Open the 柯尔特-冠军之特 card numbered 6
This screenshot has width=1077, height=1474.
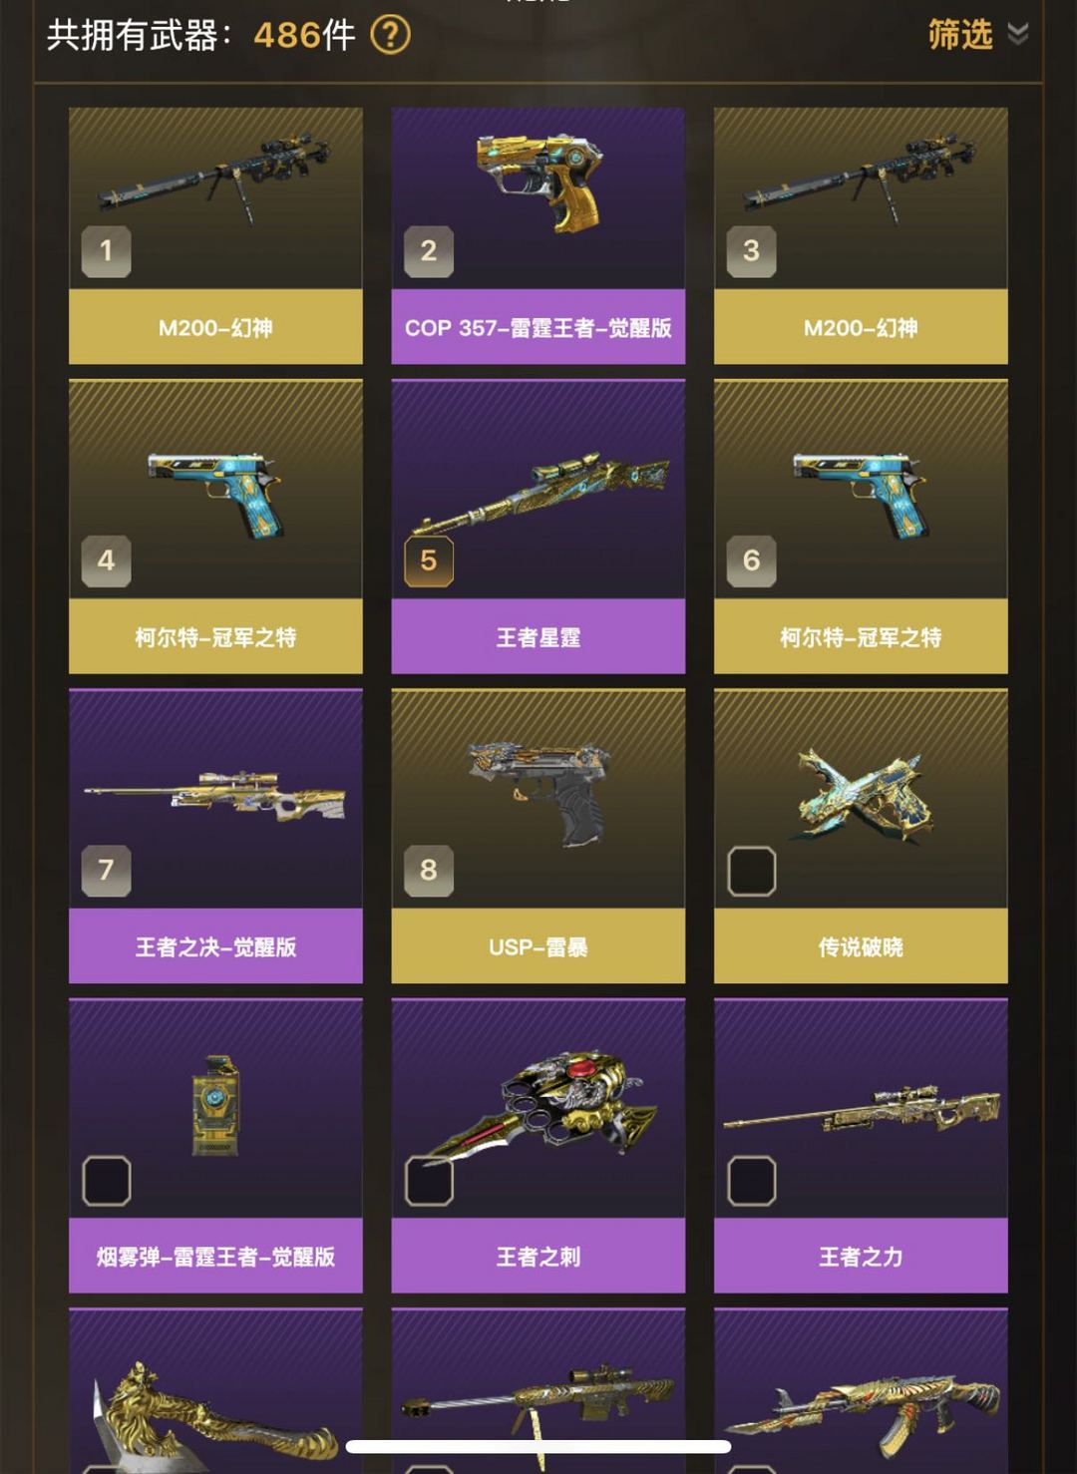coord(861,527)
